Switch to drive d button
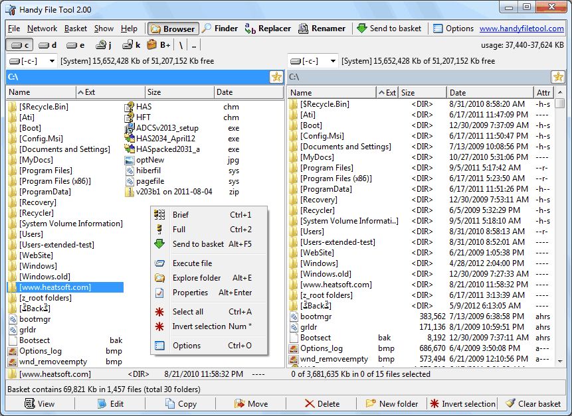The image size is (572, 416). pyautogui.click(x=48, y=45)
